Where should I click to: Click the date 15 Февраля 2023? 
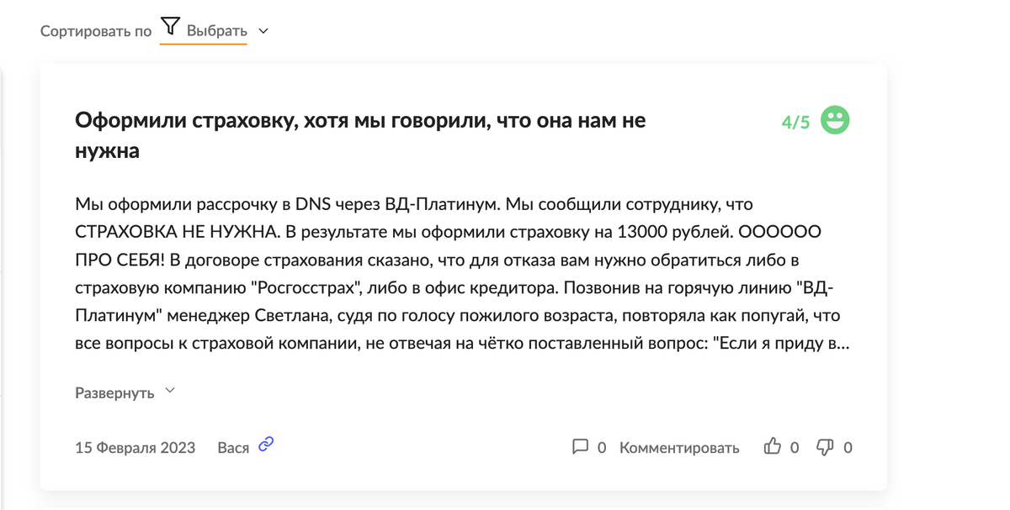point(136,446)
